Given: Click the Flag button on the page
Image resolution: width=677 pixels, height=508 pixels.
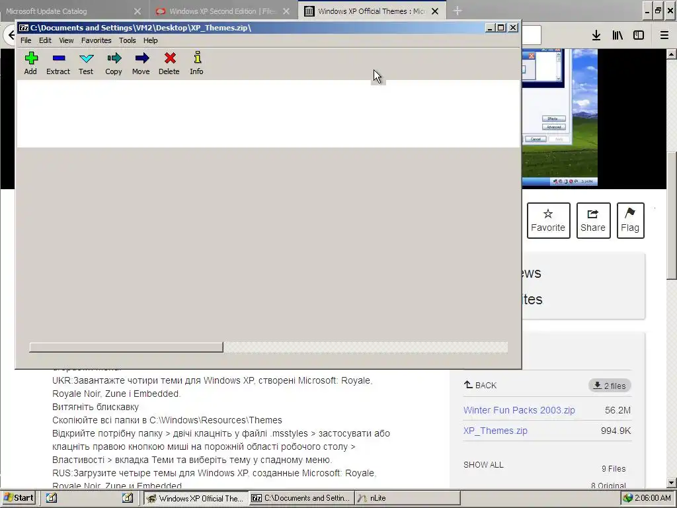Looking at the screenshot, I should point(630,220).
